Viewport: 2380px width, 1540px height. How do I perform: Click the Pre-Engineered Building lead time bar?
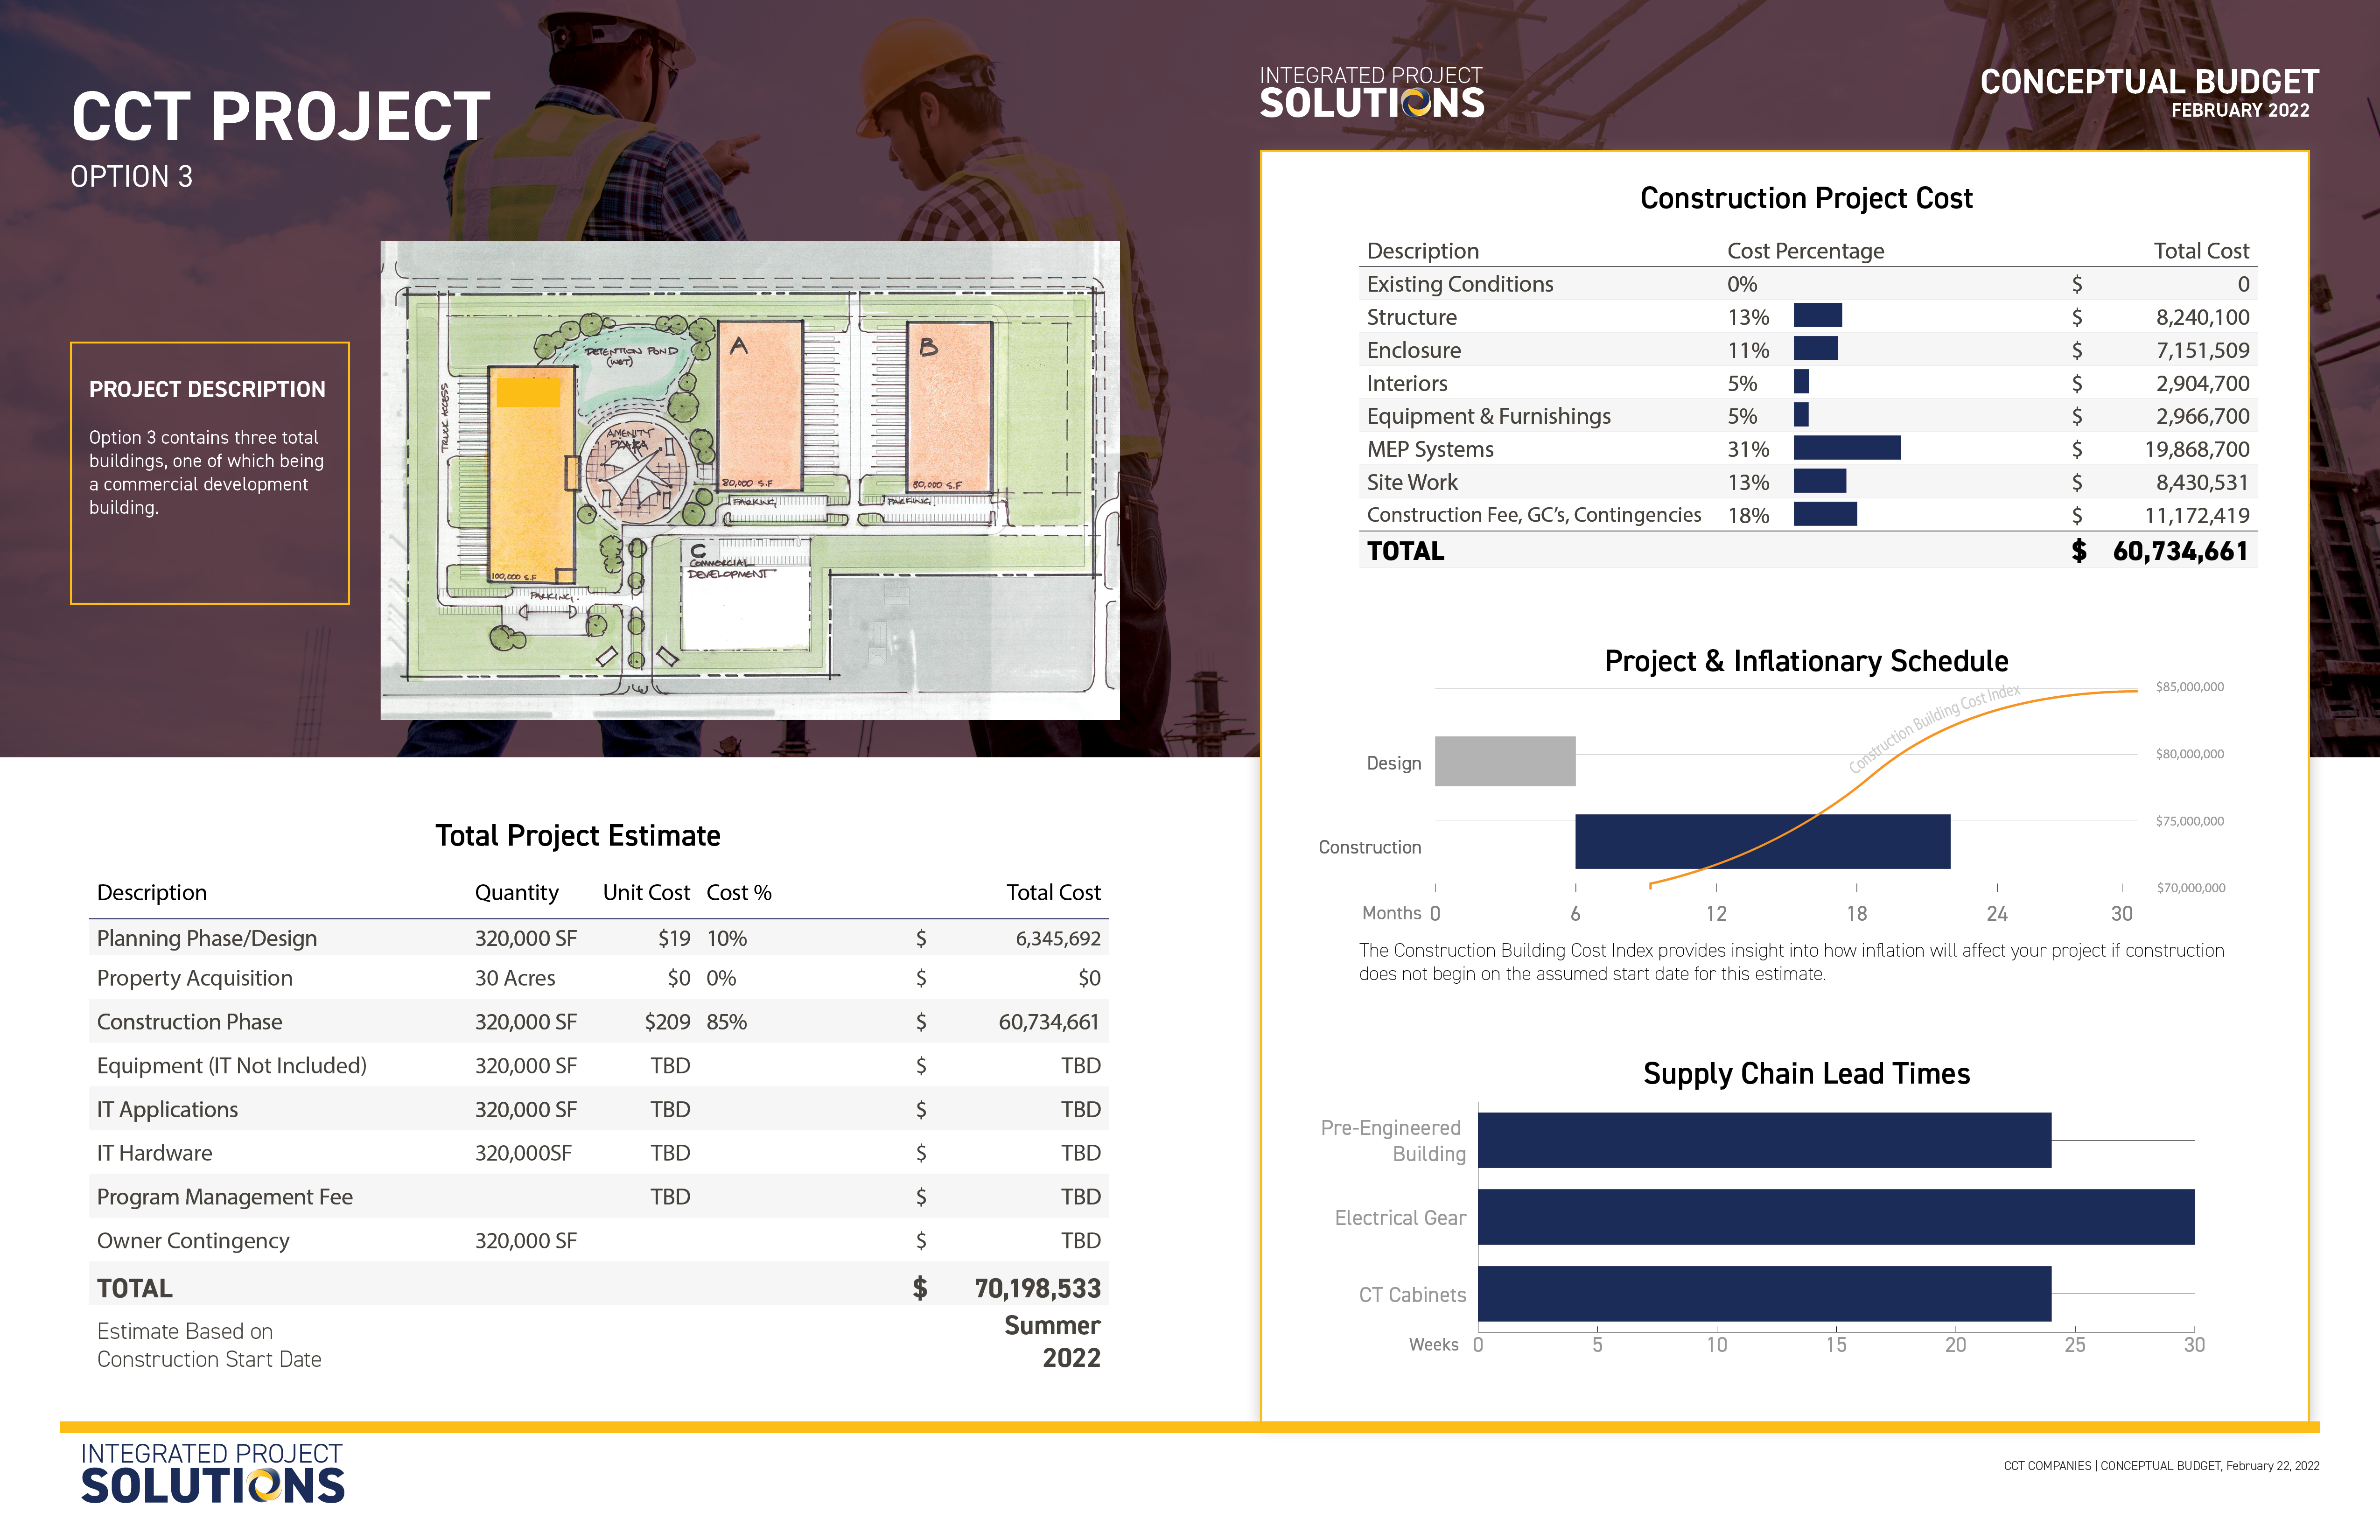click(1764, 1140)
